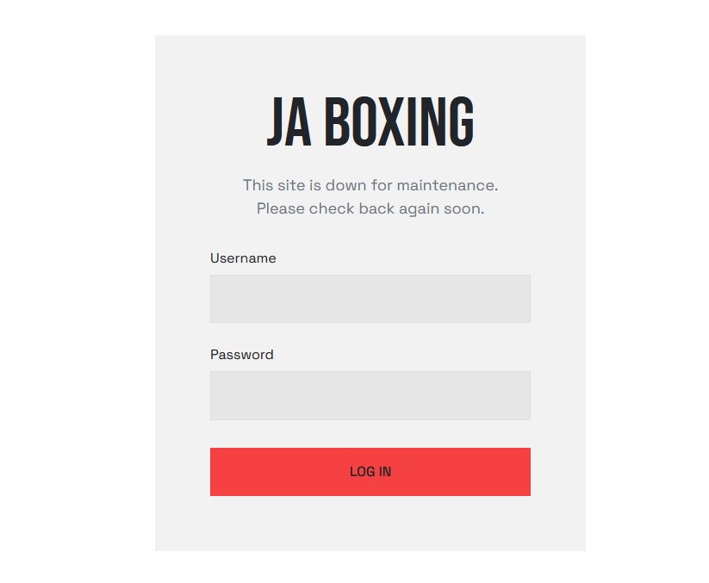Click the Username input field
Screen dimensions: 709x583
pos(370,299)
